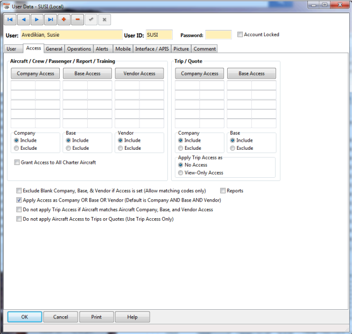352x334 pixels.
Task: Select Include under Aircraft Base group
Action: coord(68,141)
